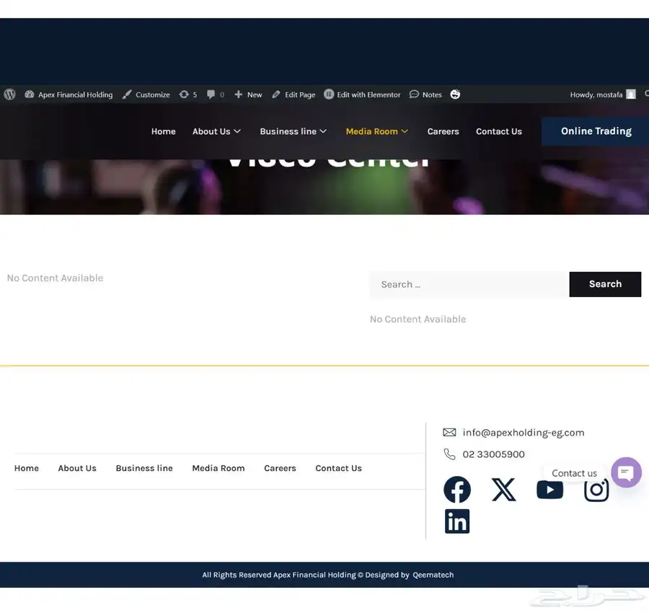This screenshot has height=613, width=649.
Task: Click footer Contact Us link
Action: tap(339, 468)
